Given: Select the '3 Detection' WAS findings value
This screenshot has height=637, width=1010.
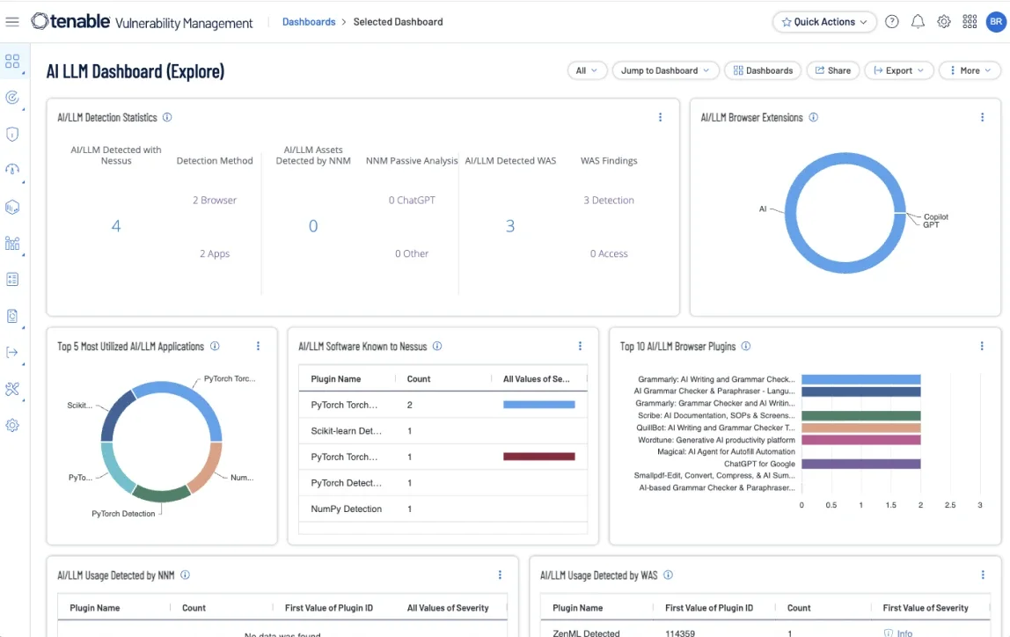Looking at the screenshot, I should point(609,201).
